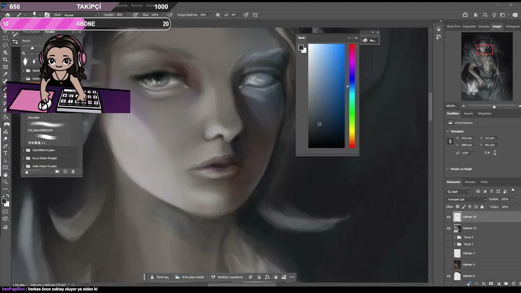Show the Katman 3 layer
Viewport: 521px width, 293px height.
click(449, 253)
